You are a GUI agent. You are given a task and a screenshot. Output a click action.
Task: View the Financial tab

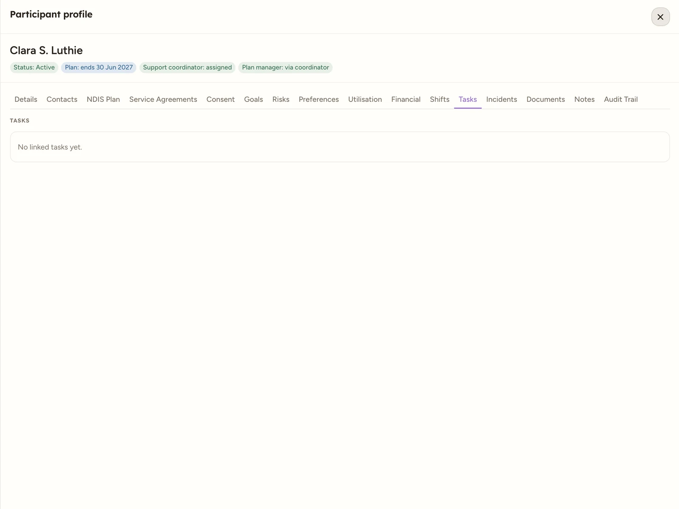click(x=406, y=99)
